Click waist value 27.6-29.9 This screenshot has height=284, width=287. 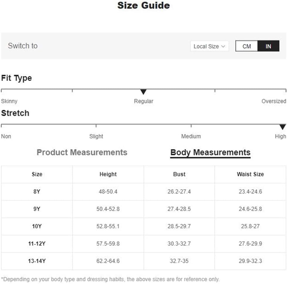click(x=250, y=244)
